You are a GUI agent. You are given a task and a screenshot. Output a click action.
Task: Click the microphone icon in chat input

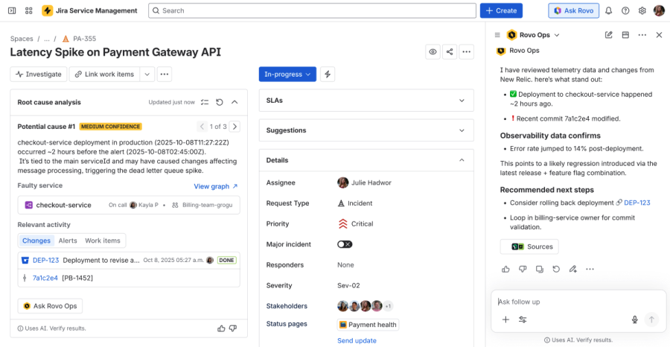pyautogui.click(x=635, y=319)
